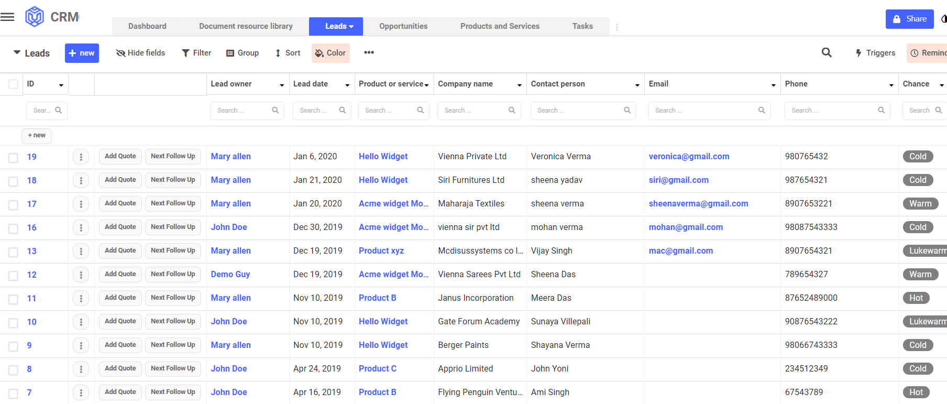Open the three-dot more options menu

coord(369,52)
